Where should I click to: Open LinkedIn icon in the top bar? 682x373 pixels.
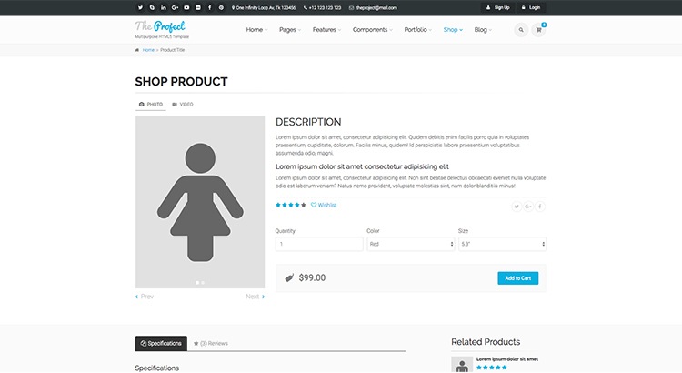(x=164, y=7)
